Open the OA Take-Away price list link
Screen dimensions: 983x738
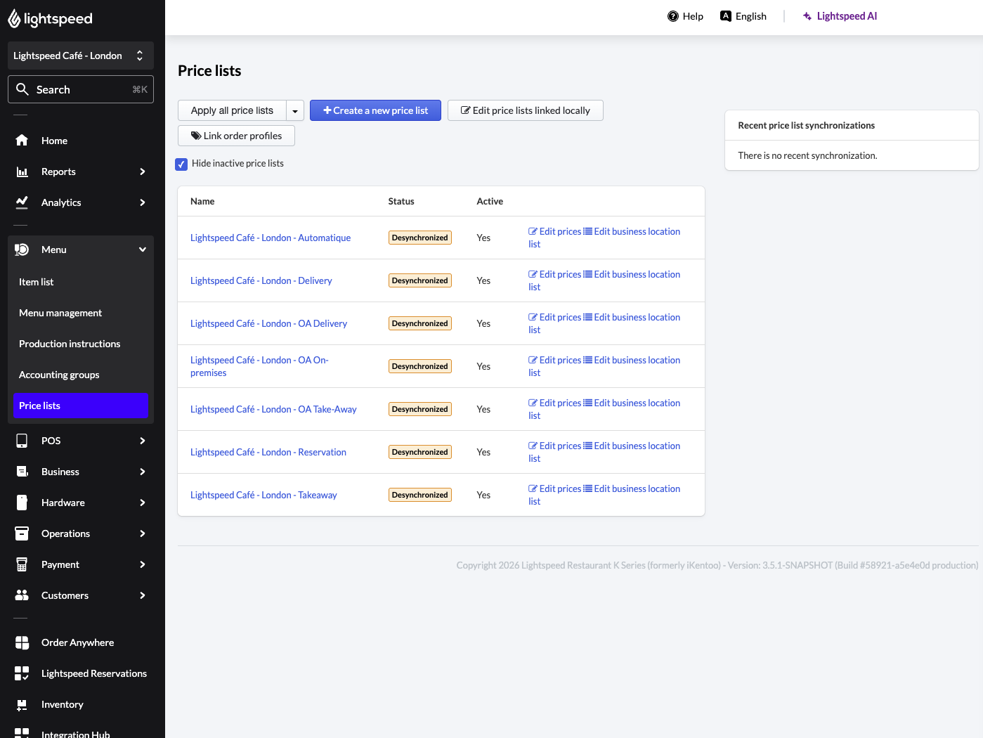tap(273, 409)
